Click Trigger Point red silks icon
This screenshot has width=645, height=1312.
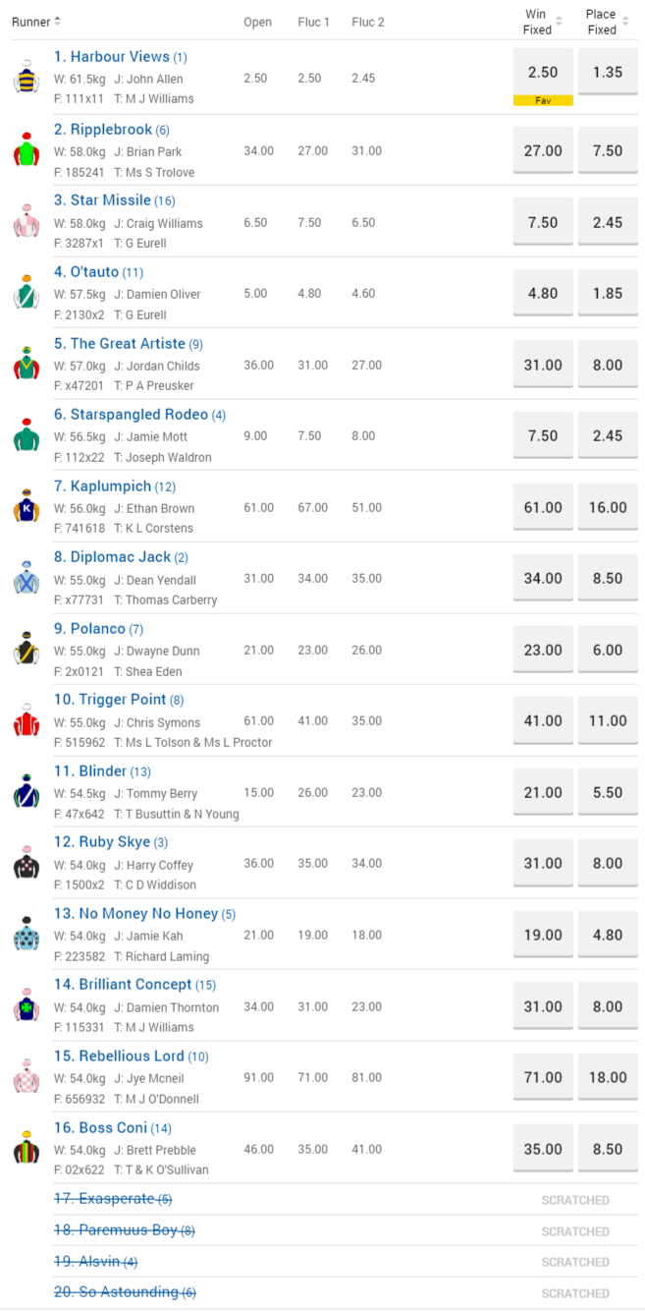[26, 720]
